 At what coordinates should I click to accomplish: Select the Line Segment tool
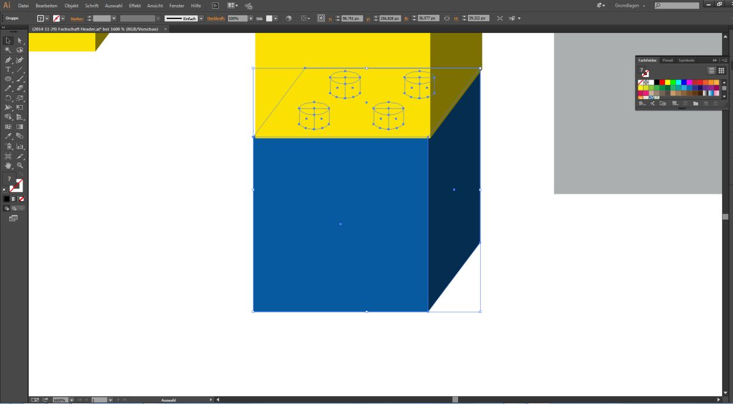click(20, 70)
